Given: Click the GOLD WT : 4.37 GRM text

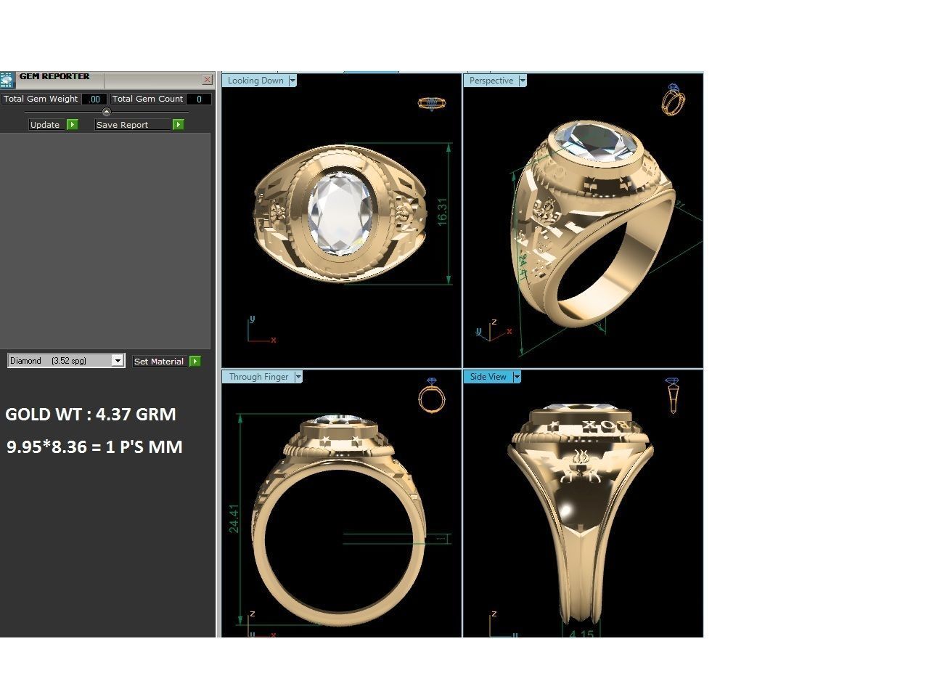Looking at the screenshot, I should 91,415.
